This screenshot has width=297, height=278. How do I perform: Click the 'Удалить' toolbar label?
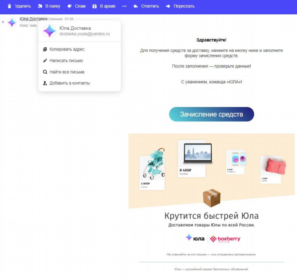[23, 6]
